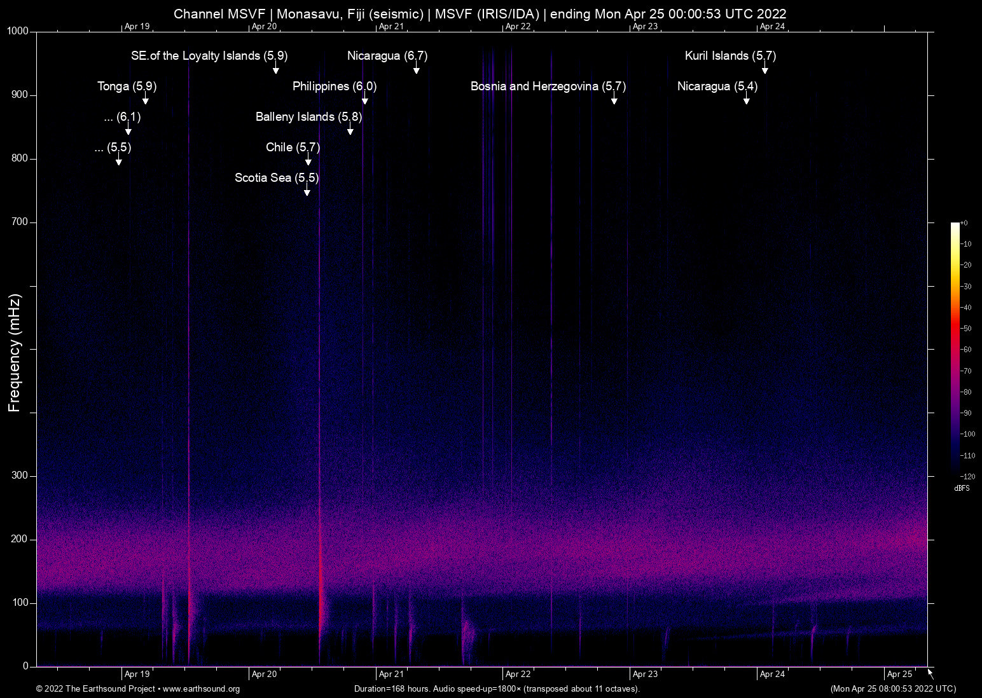This screenshot has width=982, height=698.
Task: Click the arrow under Bosnia and Herzegovina (5.7)
Action: (614, 99)
